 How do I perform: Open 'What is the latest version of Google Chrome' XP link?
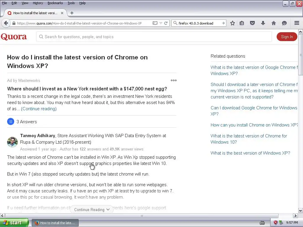coord(254,70)
